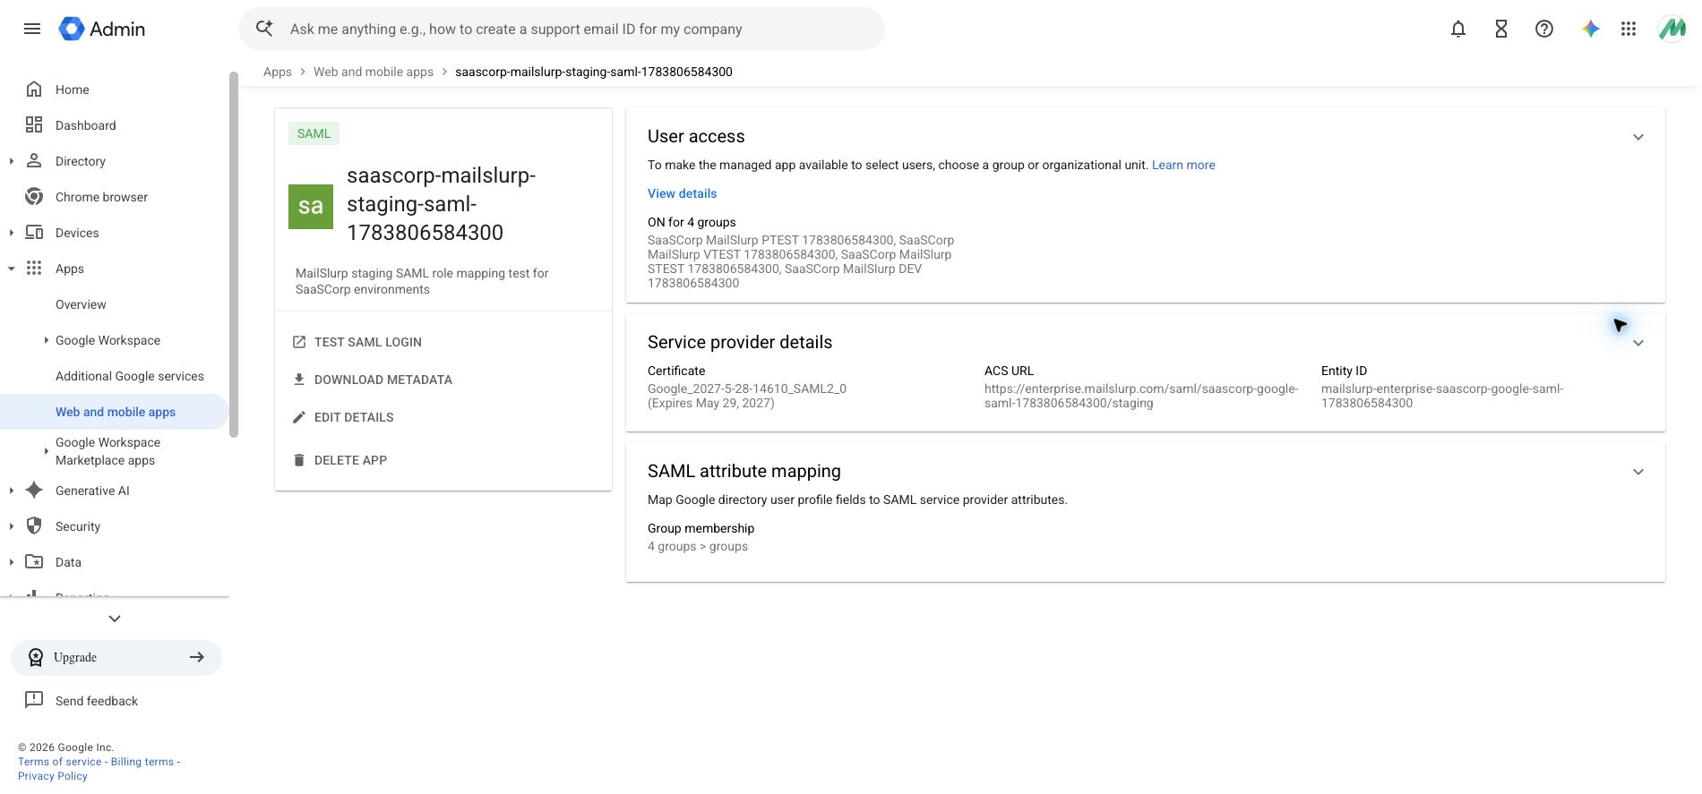Expand the Google Workspace sub-item arrow
Screen dimensions: 1702x794
point(47,340)
